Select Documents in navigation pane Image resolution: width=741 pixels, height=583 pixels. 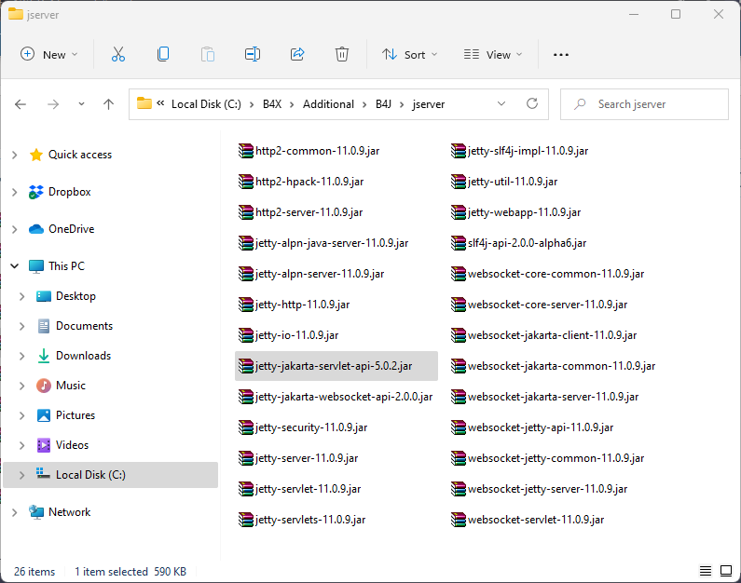tap(84, 326)
